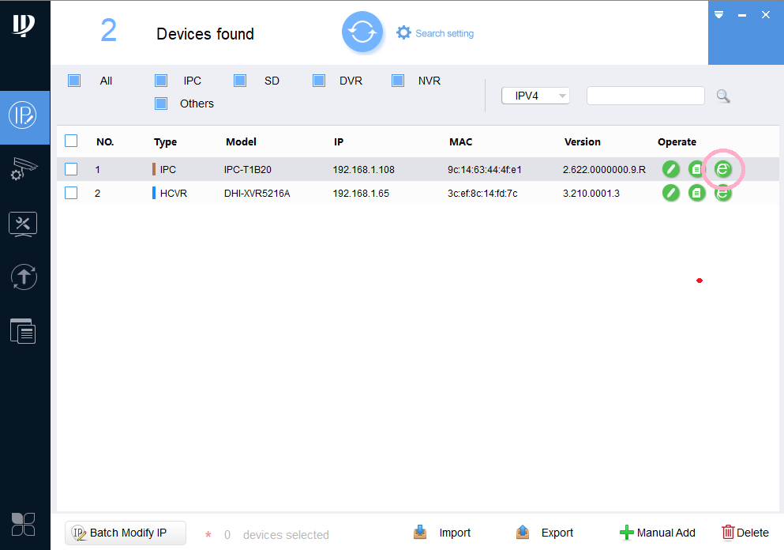Click MAC cell 9c:14:63:44:4f:e1
Viewport: 784px width, 550px height.
(x=485, y=170)
